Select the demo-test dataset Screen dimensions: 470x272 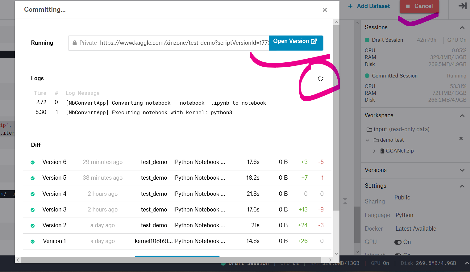coord(392,140)
